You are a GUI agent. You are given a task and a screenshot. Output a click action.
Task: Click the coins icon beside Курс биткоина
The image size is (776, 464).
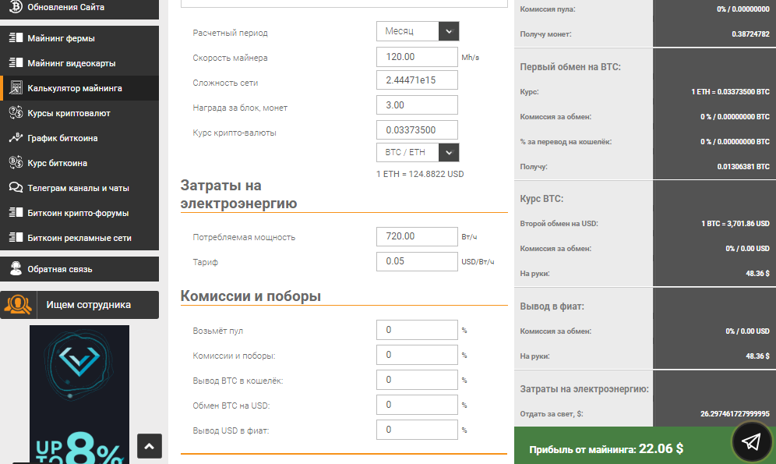tap(16, 162)
